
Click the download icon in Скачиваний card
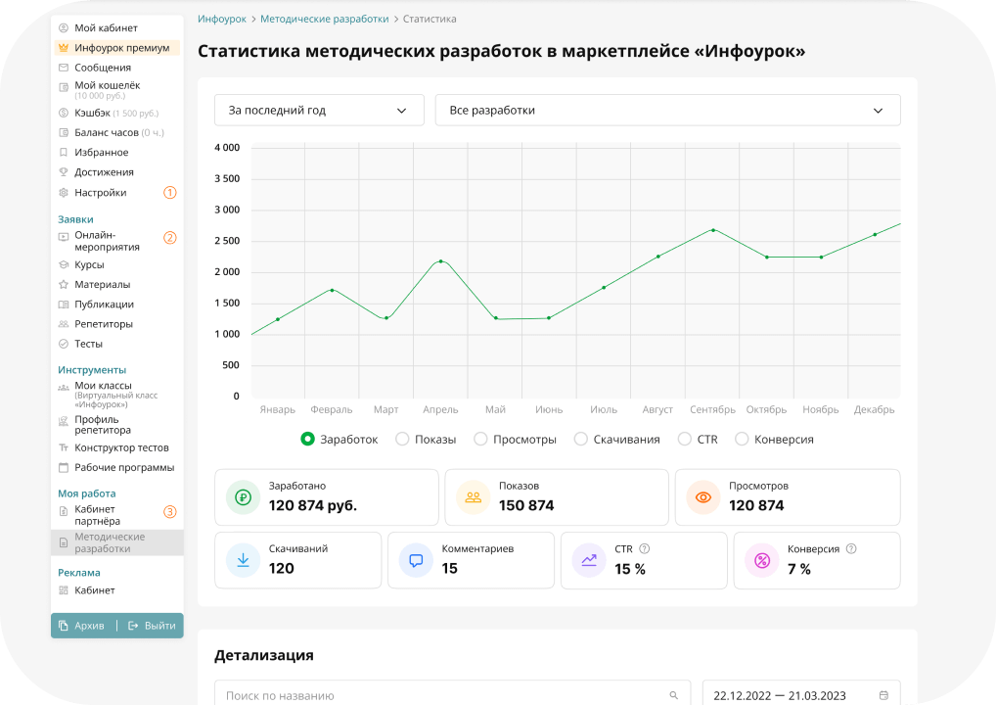[x=243, y=560]
